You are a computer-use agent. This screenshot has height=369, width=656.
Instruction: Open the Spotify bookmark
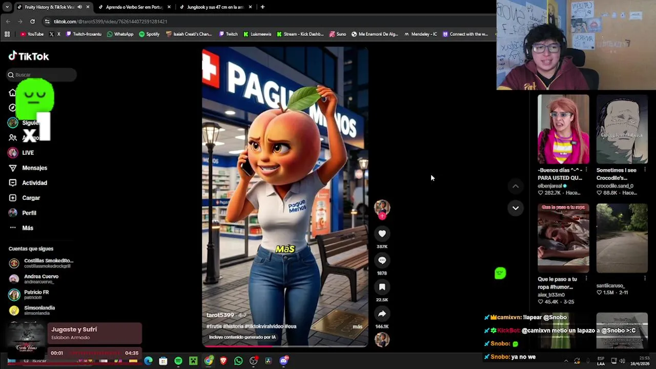(x=149, y=34)
